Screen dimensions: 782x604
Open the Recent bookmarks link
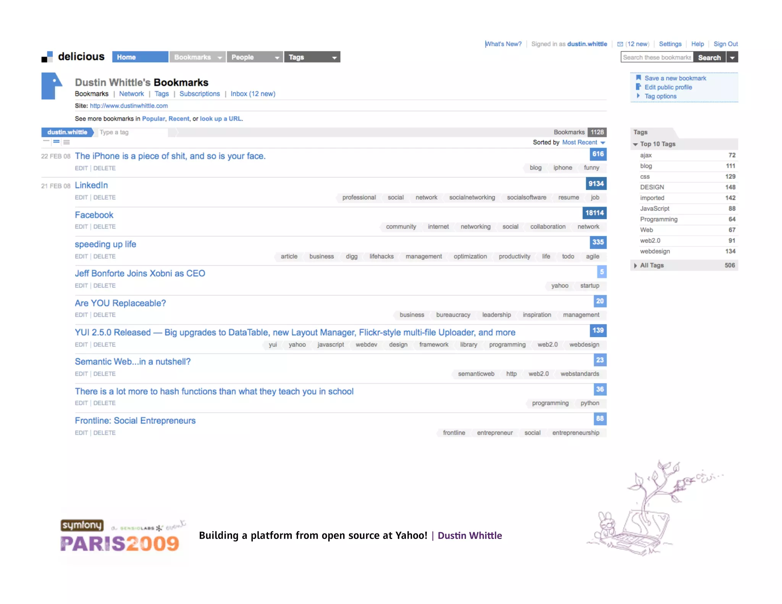(179, 119)
